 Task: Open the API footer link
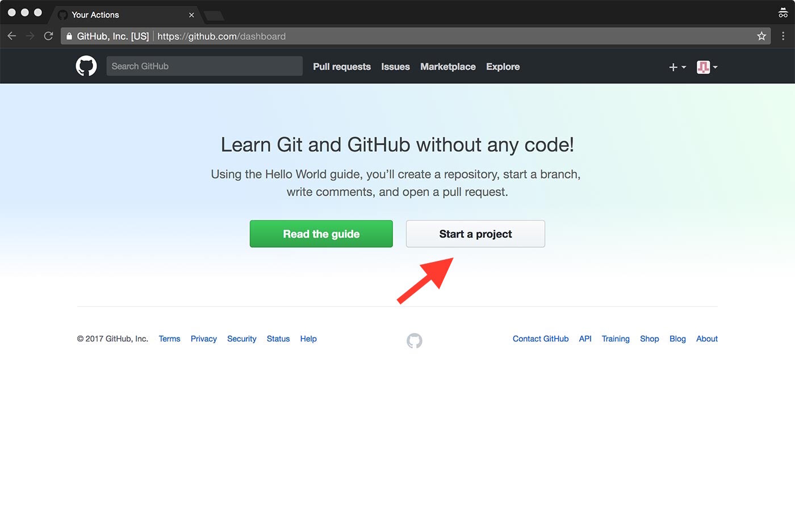click(x=585, y=339)
